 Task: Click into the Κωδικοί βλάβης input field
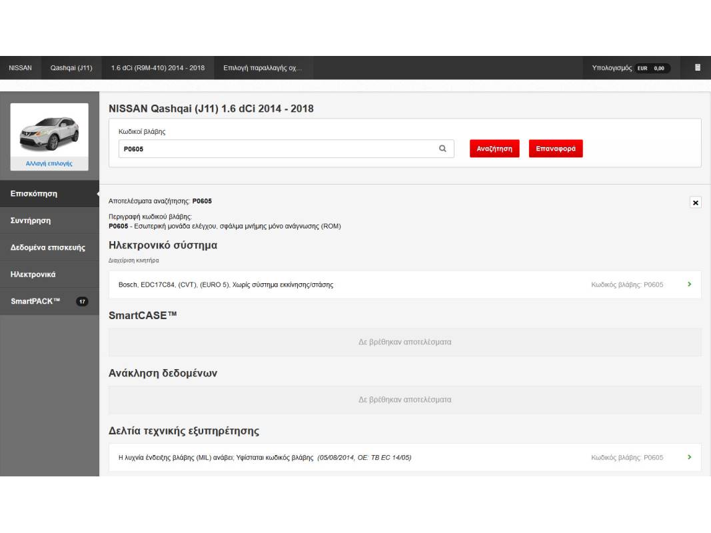[x=286, y=149]
